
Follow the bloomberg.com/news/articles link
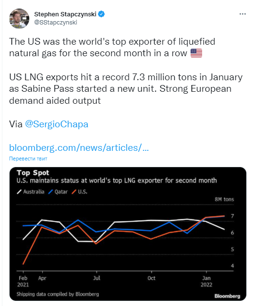pyautogui.click(x=79, y=148)
